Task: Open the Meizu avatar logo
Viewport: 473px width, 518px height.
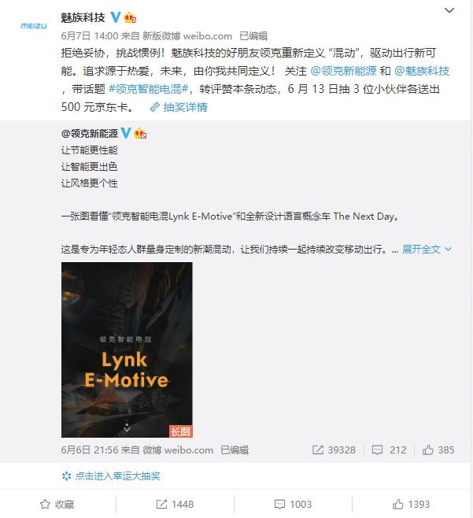Action: 34,26
